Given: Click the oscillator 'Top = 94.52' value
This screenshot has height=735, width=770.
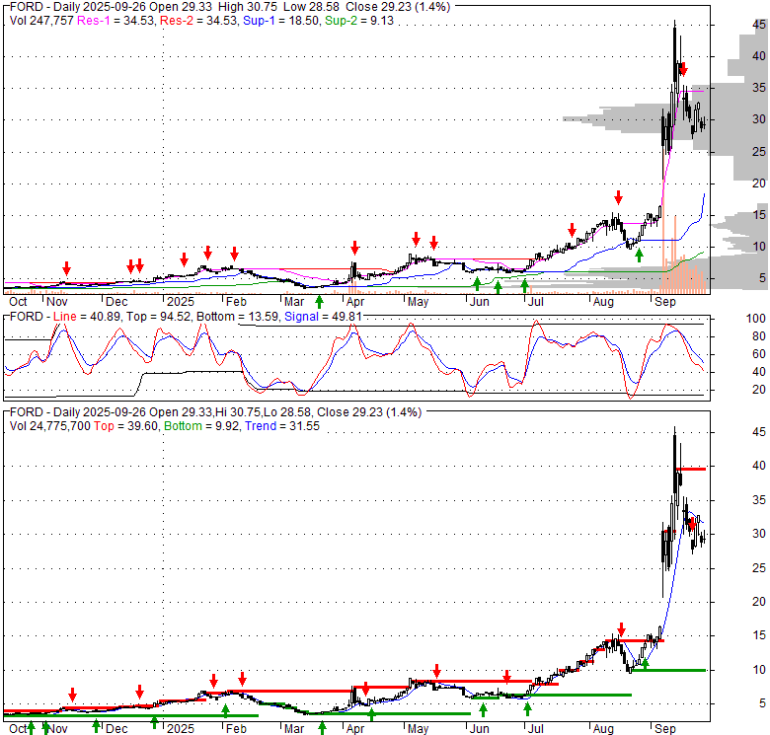Looking at the screenshot, I should [x=159, y=317].
